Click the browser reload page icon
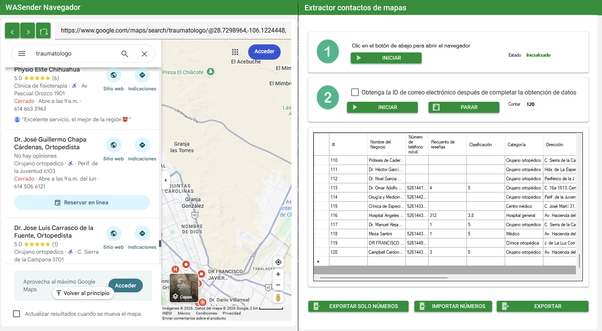Viewport: 602px width, 331px height. (44, 31)
